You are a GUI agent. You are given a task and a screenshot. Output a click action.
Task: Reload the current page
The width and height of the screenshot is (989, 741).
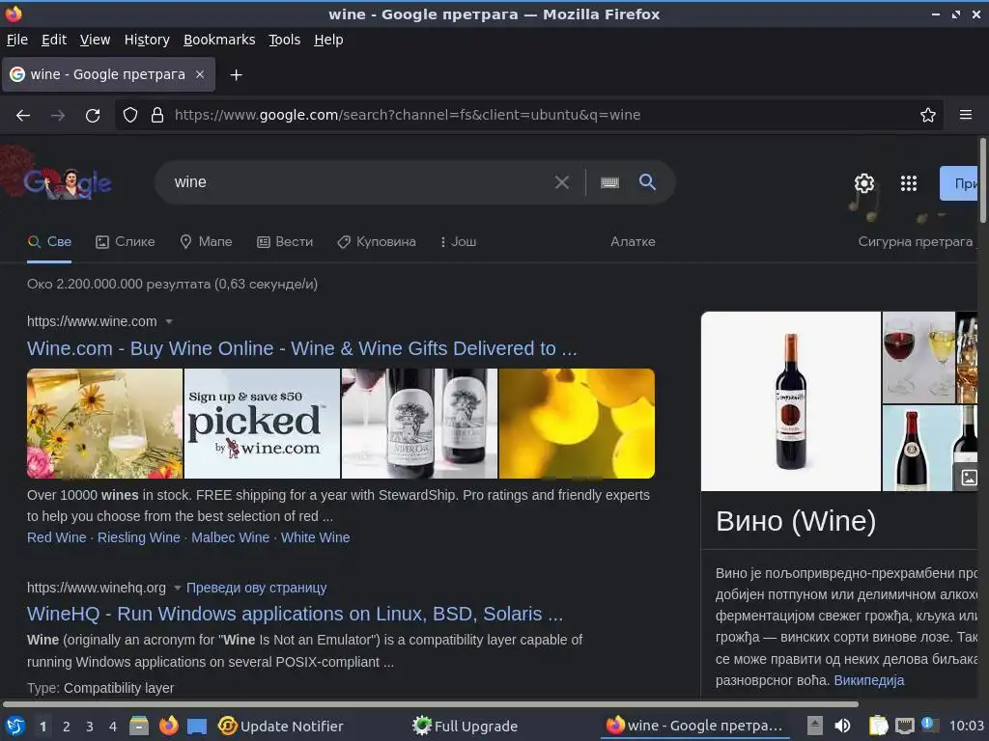[x=93, y=116]
